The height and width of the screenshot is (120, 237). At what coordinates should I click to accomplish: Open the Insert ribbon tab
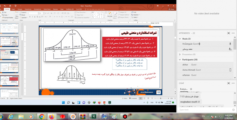click(13, 9)
